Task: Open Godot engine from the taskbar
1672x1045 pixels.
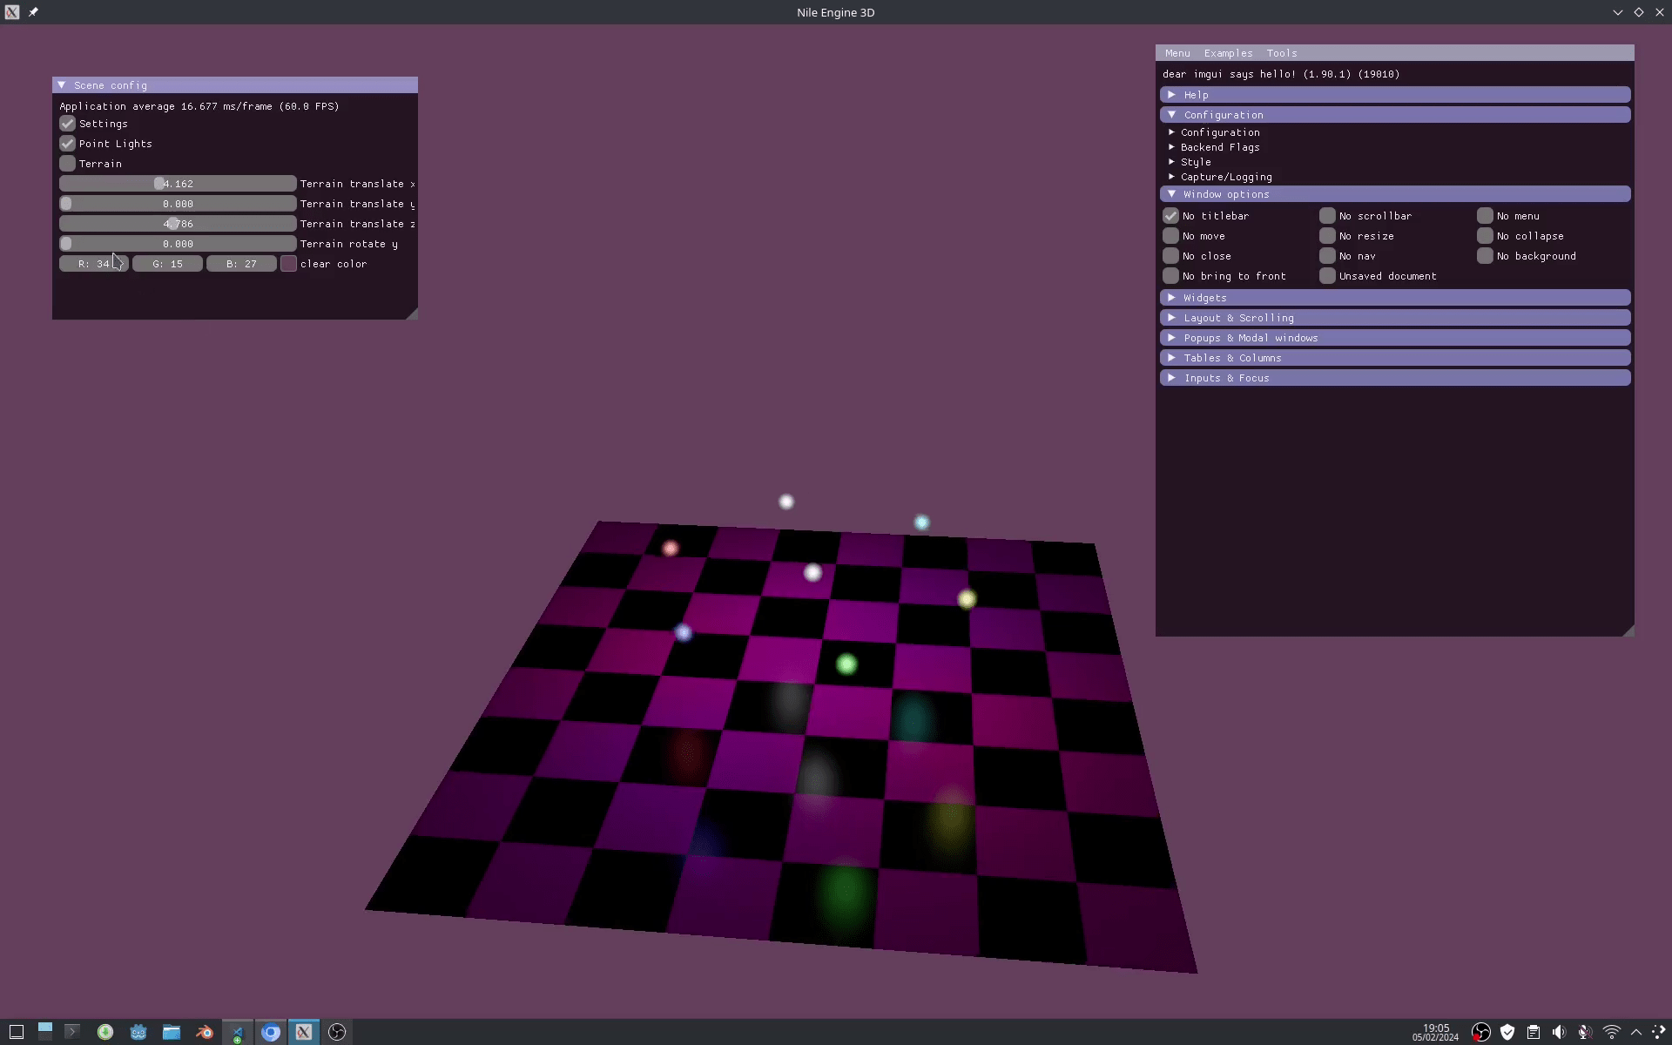Action: (x=138, y=1032)
